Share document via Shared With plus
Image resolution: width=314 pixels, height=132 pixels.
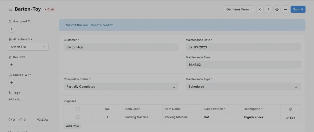[x=12, y=82]
